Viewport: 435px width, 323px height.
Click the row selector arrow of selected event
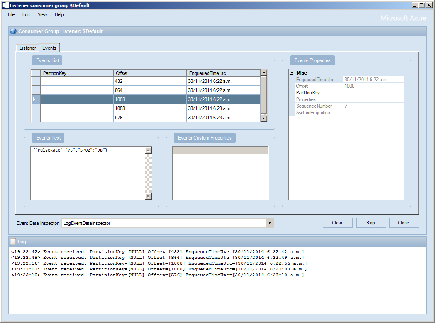[36, 99]
